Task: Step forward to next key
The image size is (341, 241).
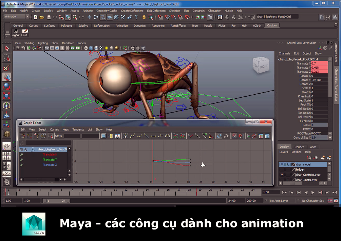Action: pos(320,192)
